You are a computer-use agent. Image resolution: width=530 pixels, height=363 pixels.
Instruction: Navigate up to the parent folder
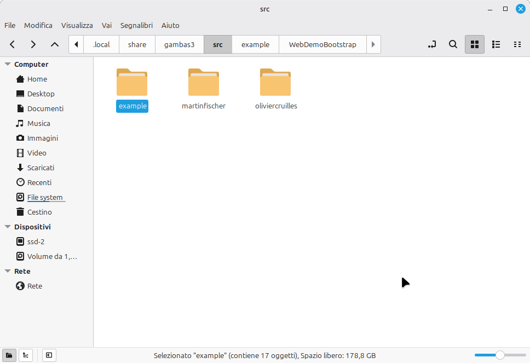tap(54, 44)
